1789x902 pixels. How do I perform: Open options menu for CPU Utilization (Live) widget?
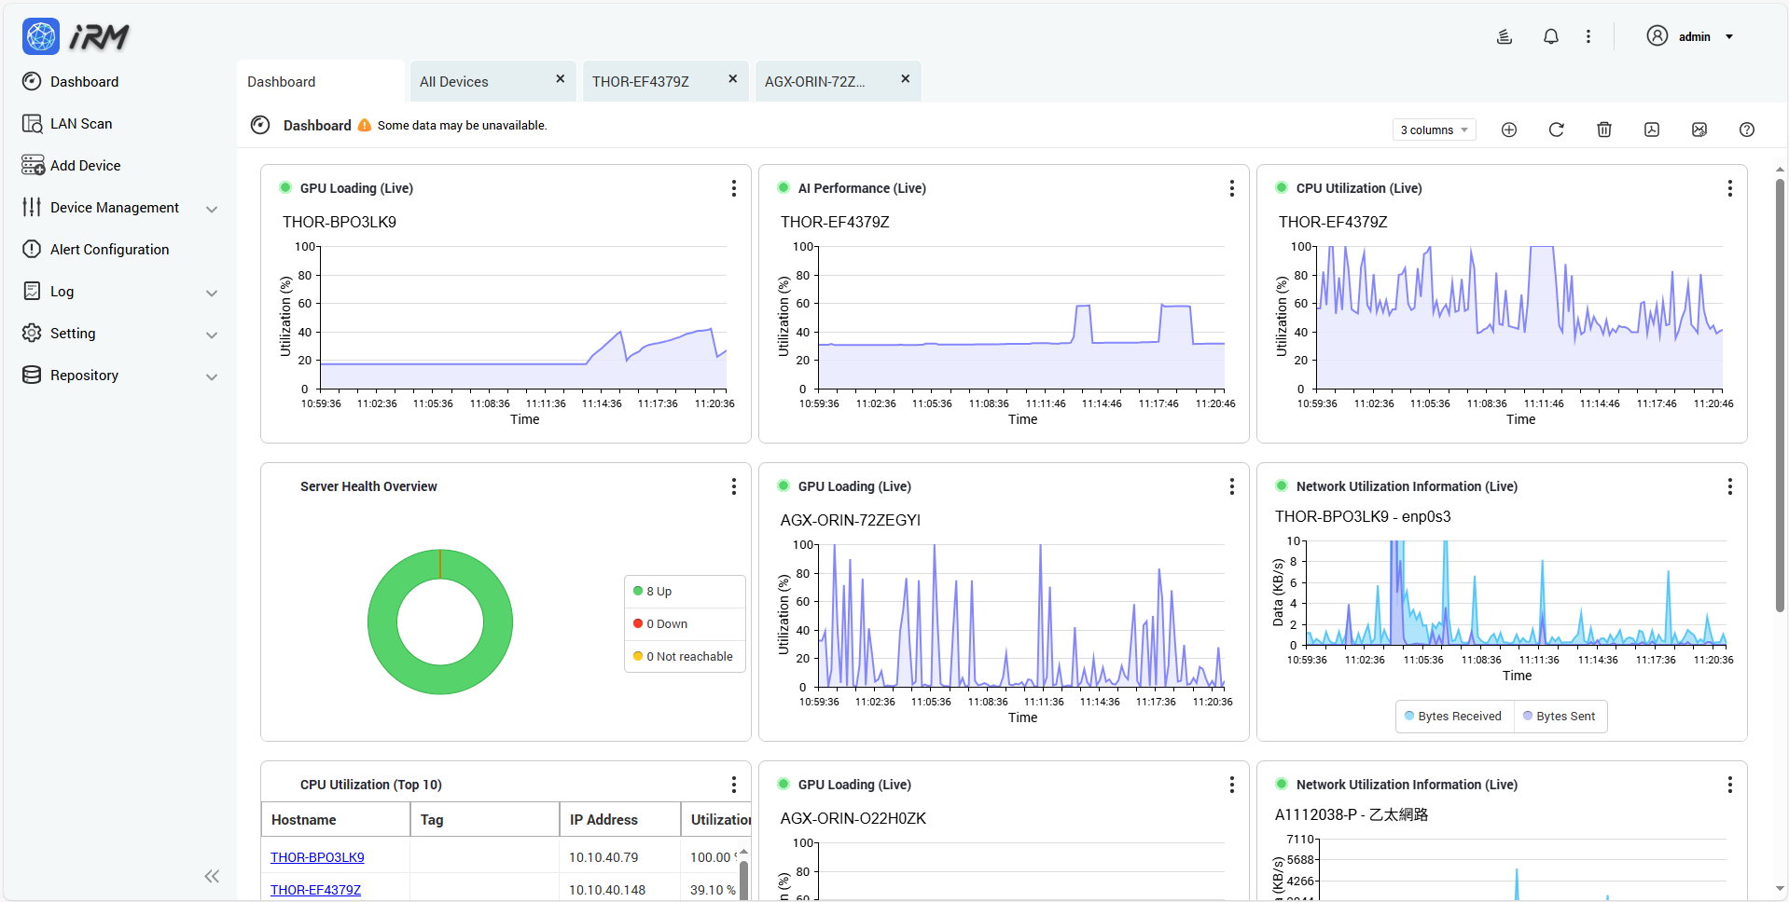click(1730, 188)
